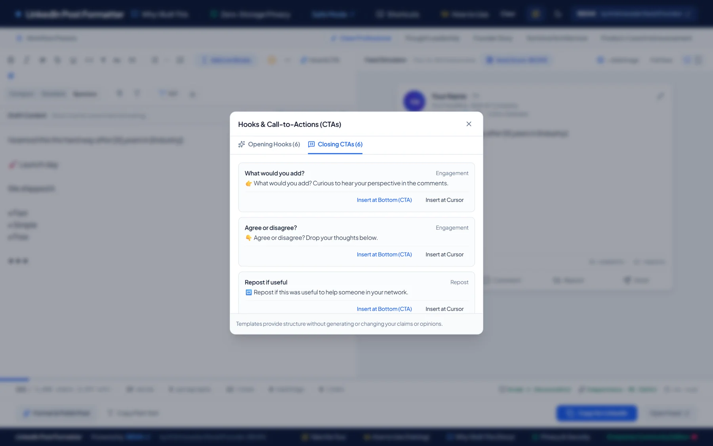713x446 pixels.
Task: Click the Hooks & Call-to-Actions dialog title
Action: (290, 124)
